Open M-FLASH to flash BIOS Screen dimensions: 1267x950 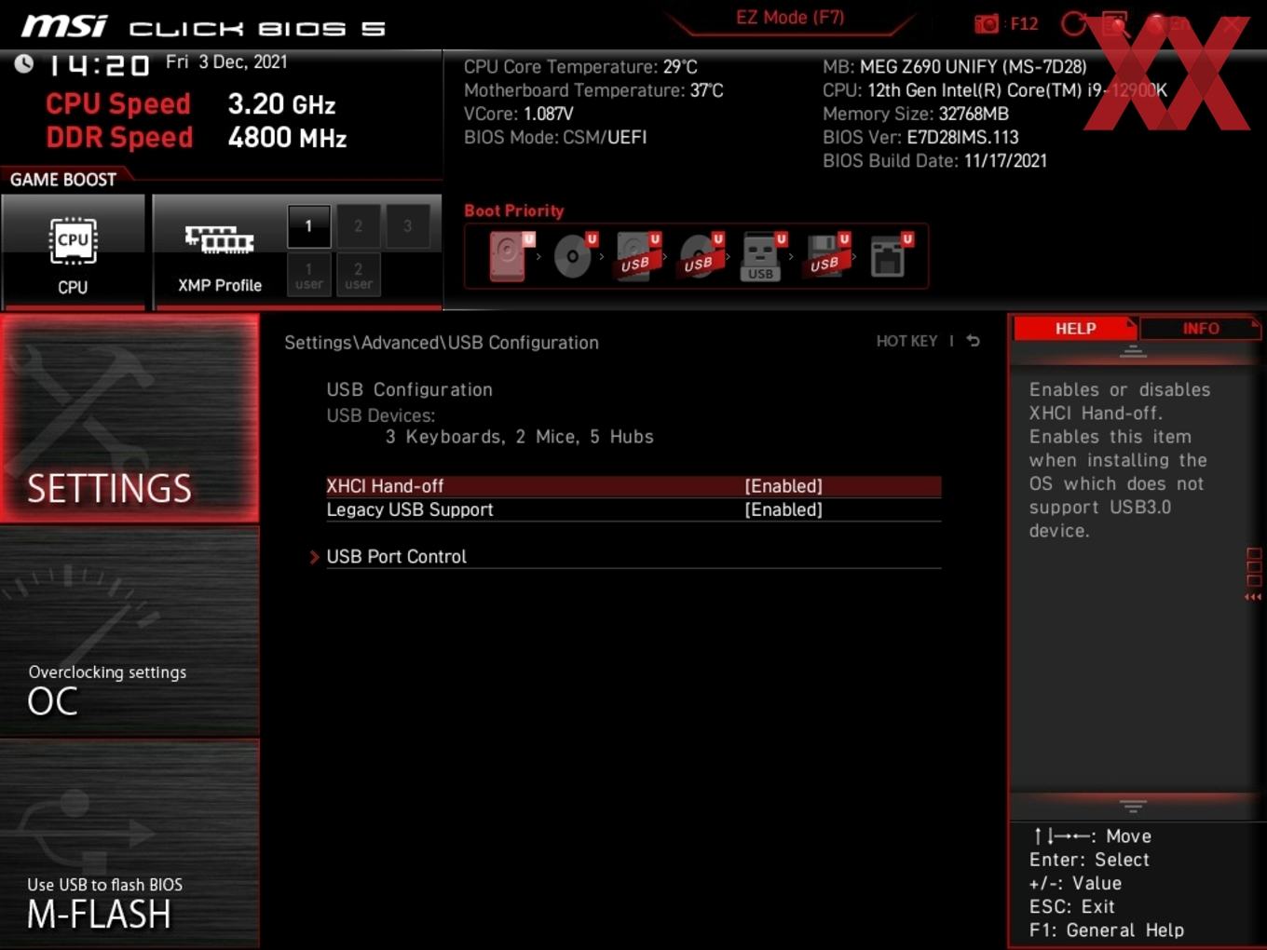(129, 845)
